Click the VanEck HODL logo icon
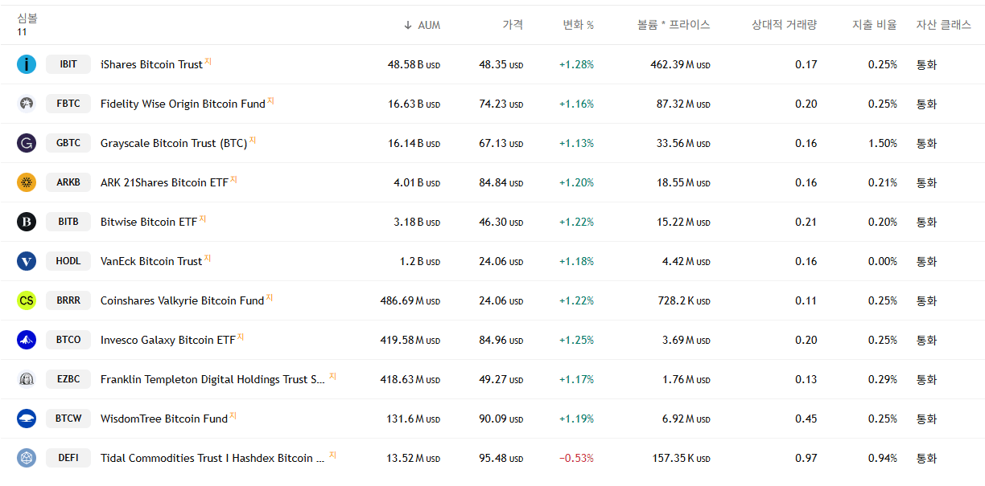 point(27,261)
